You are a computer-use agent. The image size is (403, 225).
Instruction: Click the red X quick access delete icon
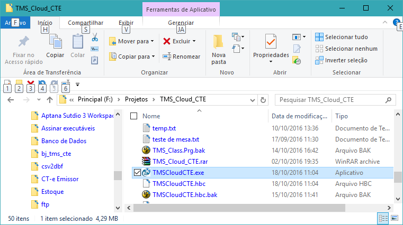31,83
